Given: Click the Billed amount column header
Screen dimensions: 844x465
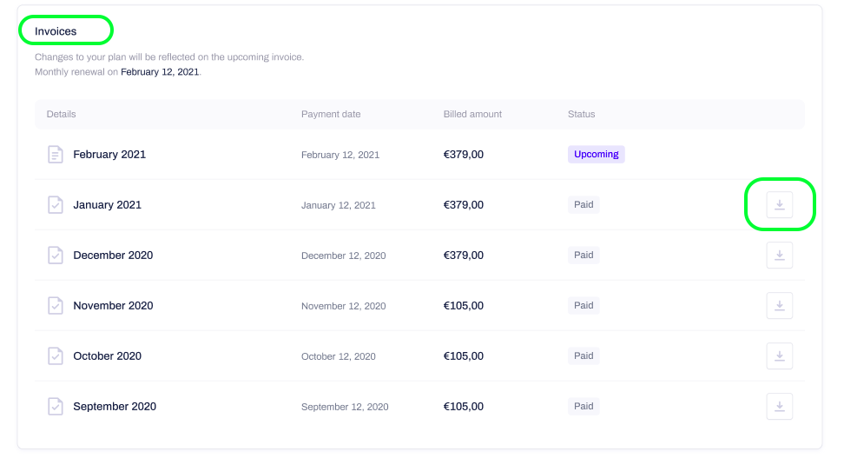Looking at the screenshot, I should pyautogui.click(x=472, y=114).
